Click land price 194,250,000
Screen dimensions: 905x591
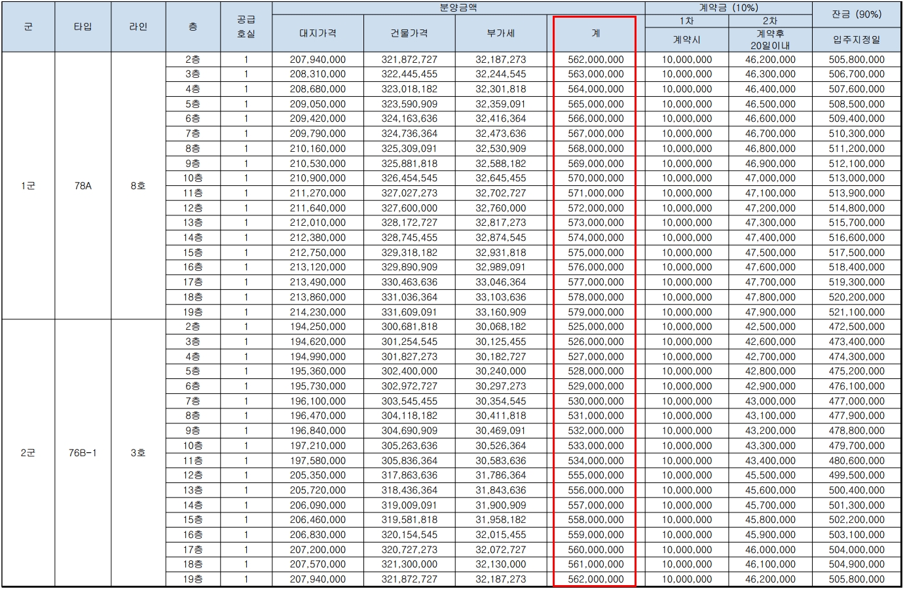(318, 327)
